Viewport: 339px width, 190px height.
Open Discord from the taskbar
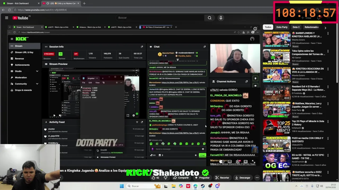coord(217,186)
